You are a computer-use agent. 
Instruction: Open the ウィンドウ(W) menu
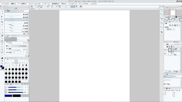click(x=83, y=4)
